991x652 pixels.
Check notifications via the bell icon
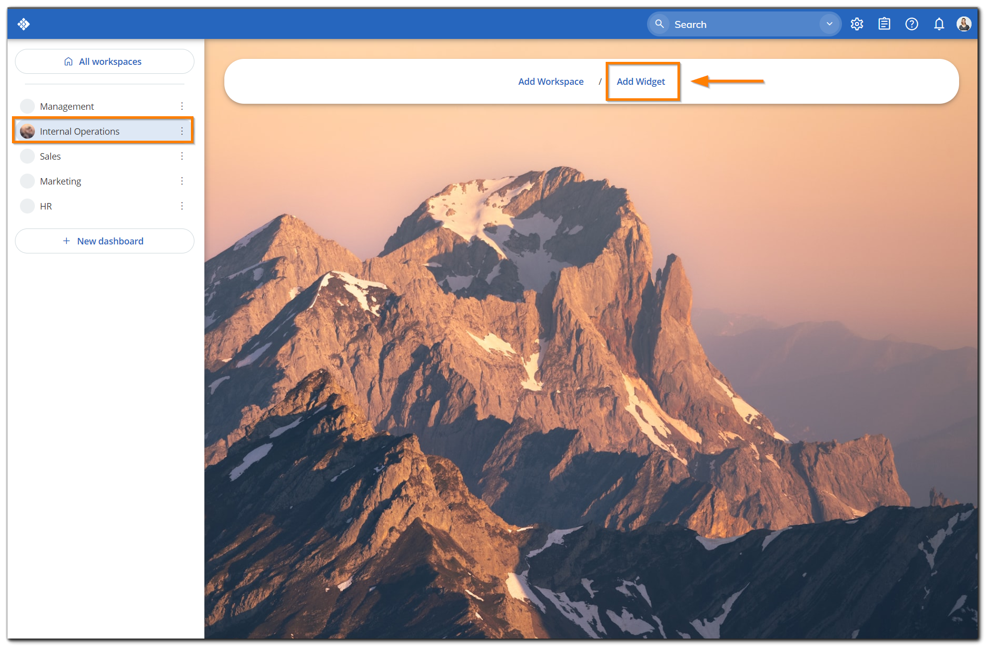[x=939, y=23]
